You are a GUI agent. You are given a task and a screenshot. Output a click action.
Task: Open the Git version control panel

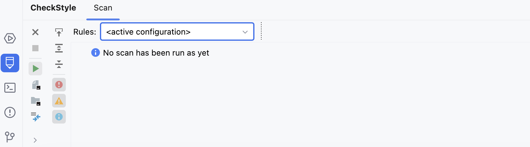(x=10, y=136)
